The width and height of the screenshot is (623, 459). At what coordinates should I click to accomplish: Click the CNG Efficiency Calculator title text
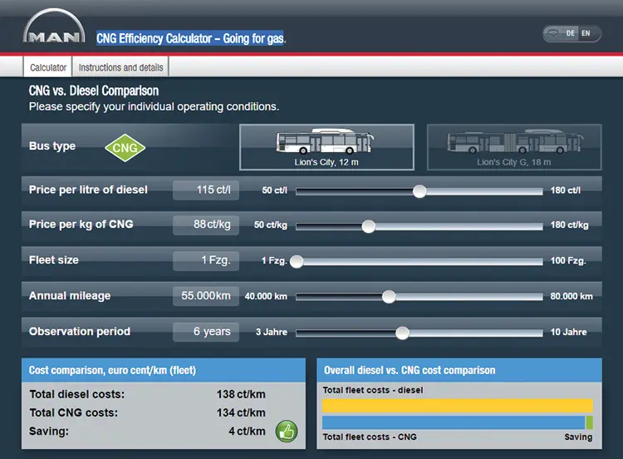(x=191, y=38)
